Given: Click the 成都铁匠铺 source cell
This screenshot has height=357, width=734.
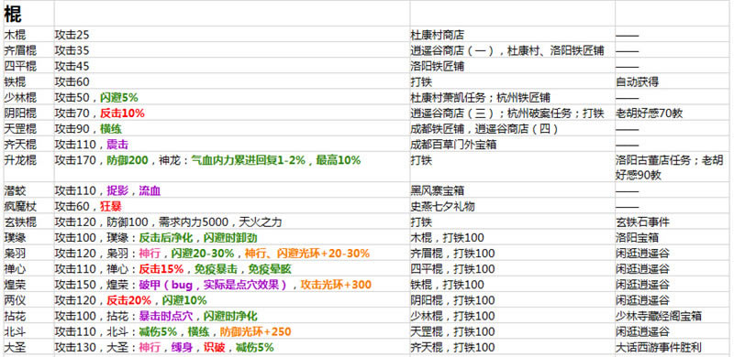Looking at the screenshot, I should (x=513, y=128).
